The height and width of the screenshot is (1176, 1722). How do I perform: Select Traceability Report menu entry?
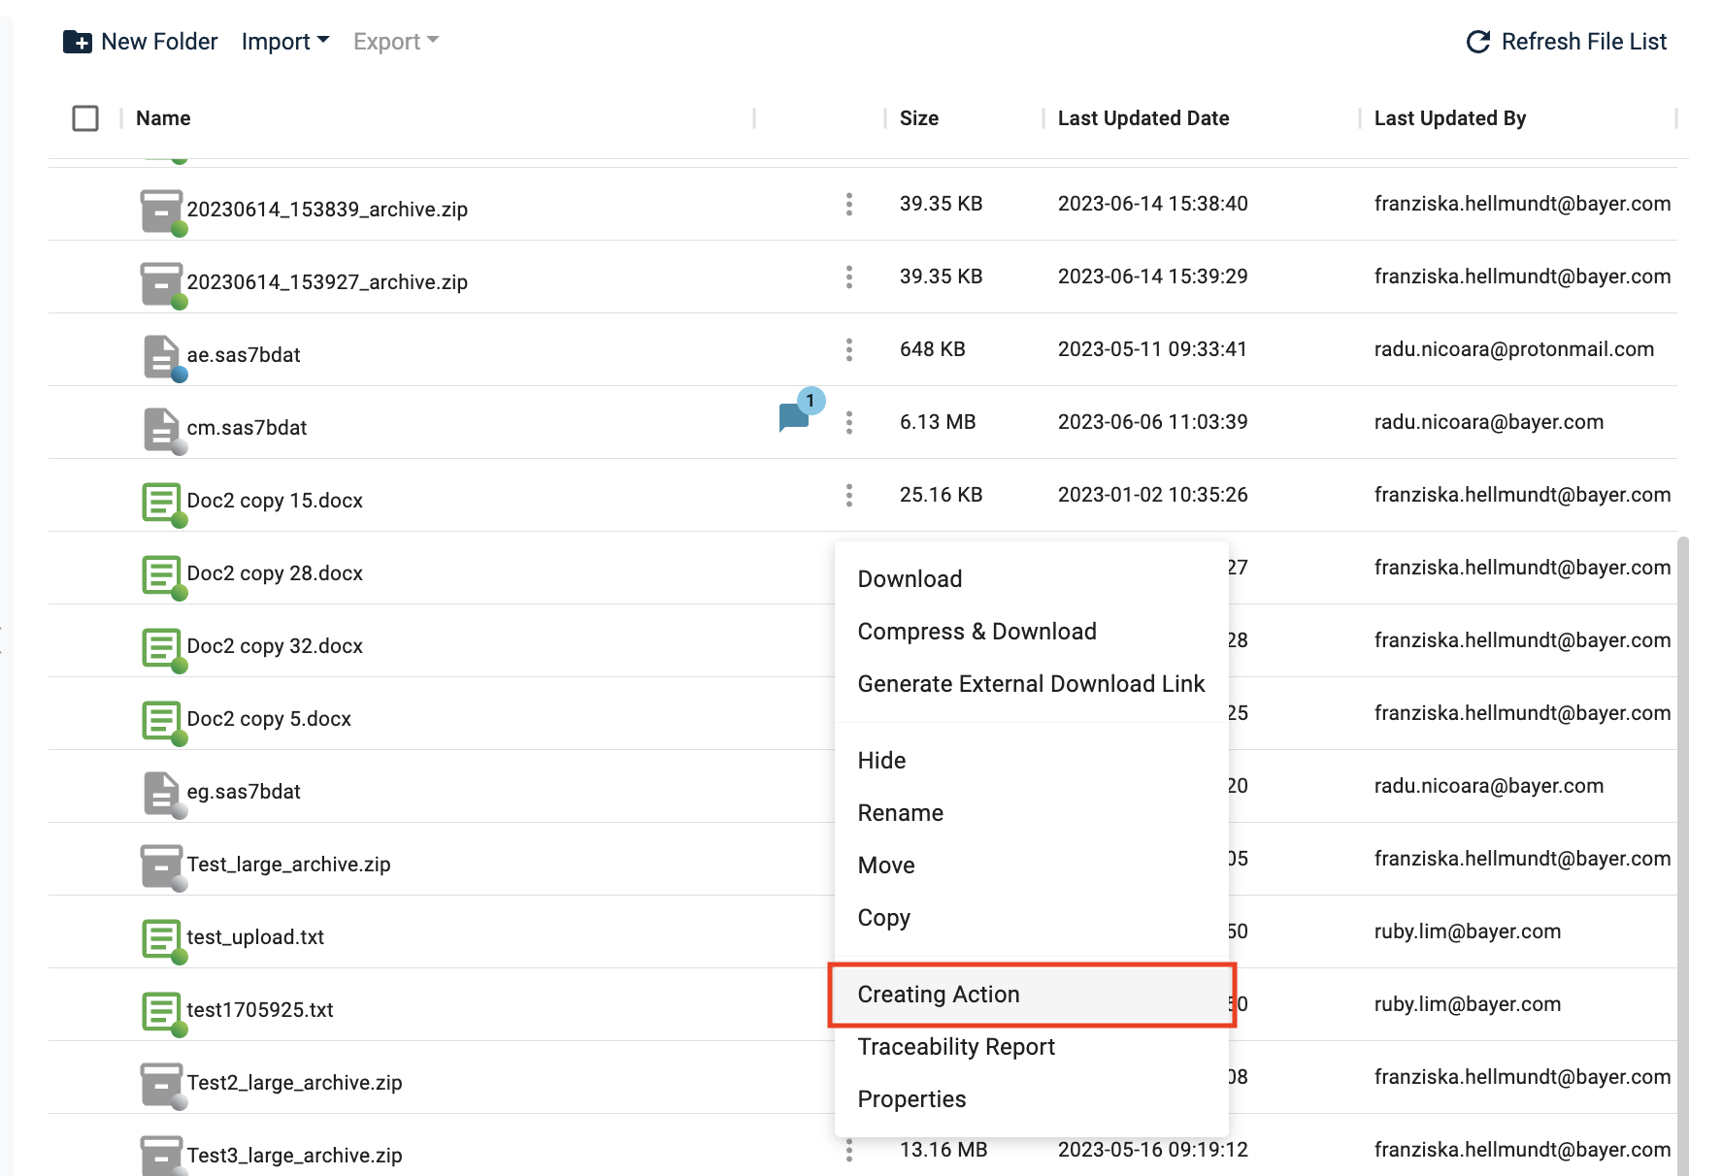(956, 1047)
